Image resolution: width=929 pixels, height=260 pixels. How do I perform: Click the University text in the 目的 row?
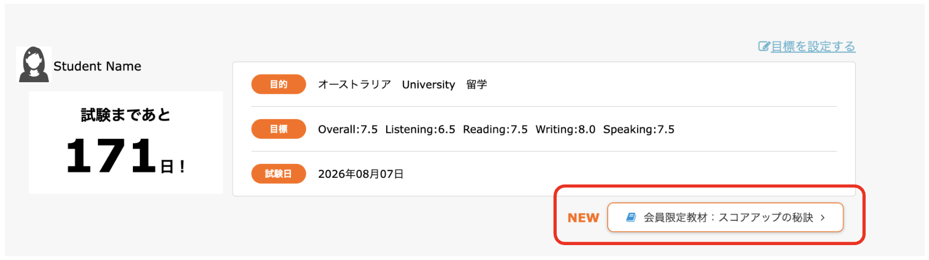point(428,85)
